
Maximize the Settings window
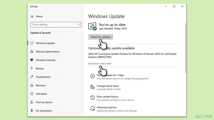click(174, 6)
